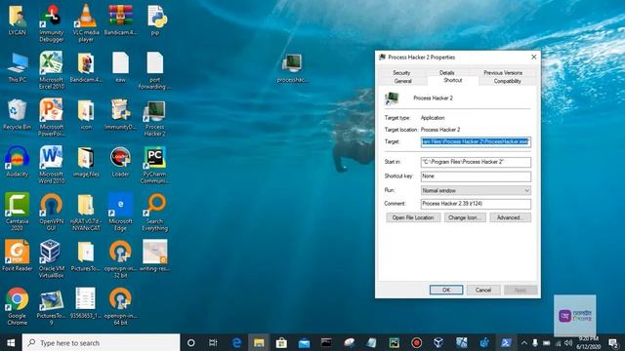Select the pip Python file icon
The image size is (625, 351).
[155, 19]
